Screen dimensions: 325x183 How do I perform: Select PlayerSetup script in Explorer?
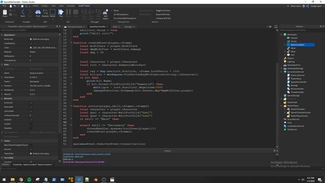(296, 79)
